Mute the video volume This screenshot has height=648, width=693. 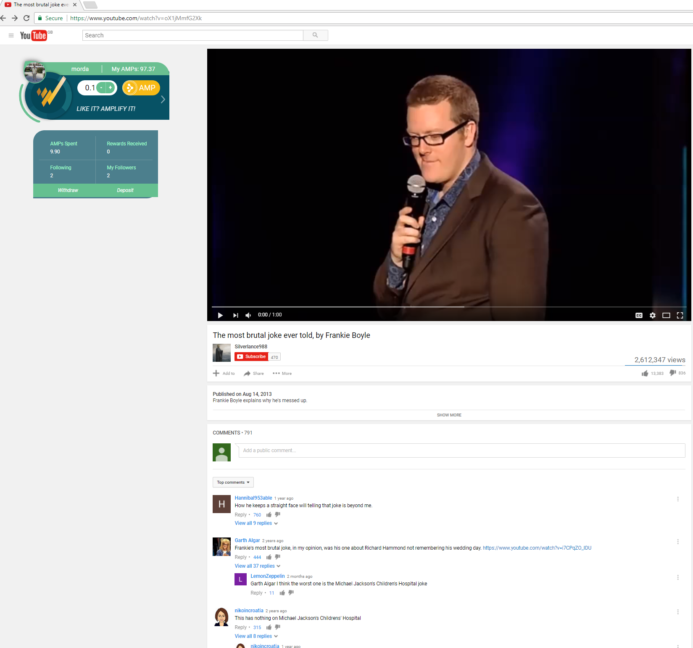pos(248,315)
